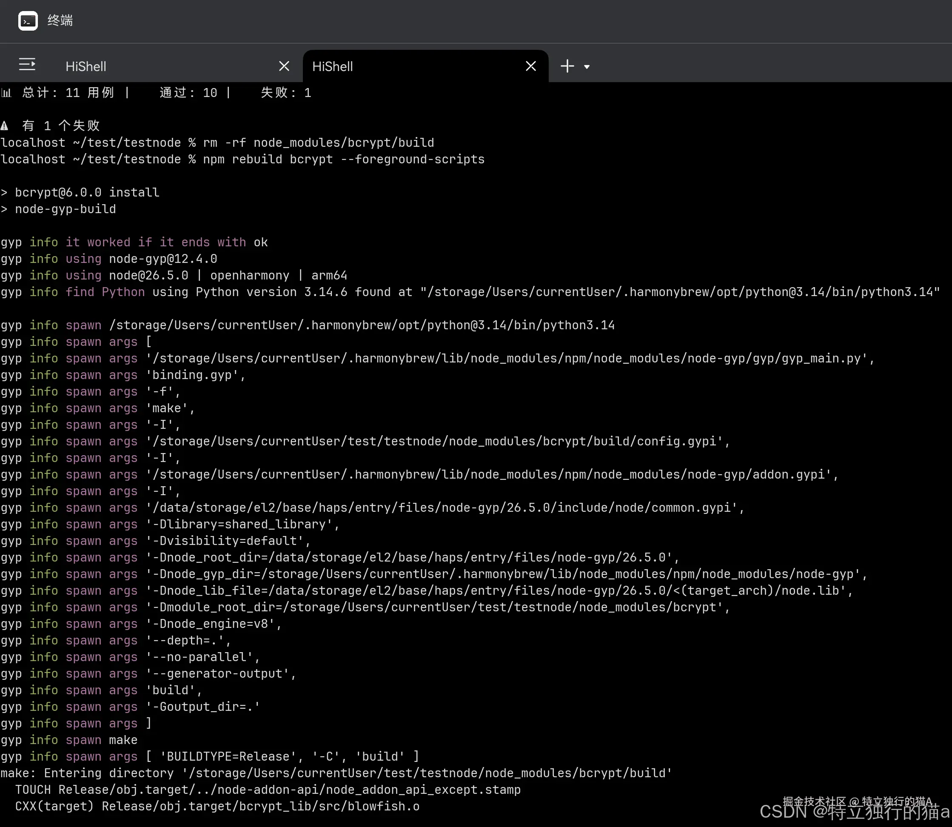Viewport: 952px width, 827px height.
Task: Open the tab list menu icon
Action: [x=27, y=65]
